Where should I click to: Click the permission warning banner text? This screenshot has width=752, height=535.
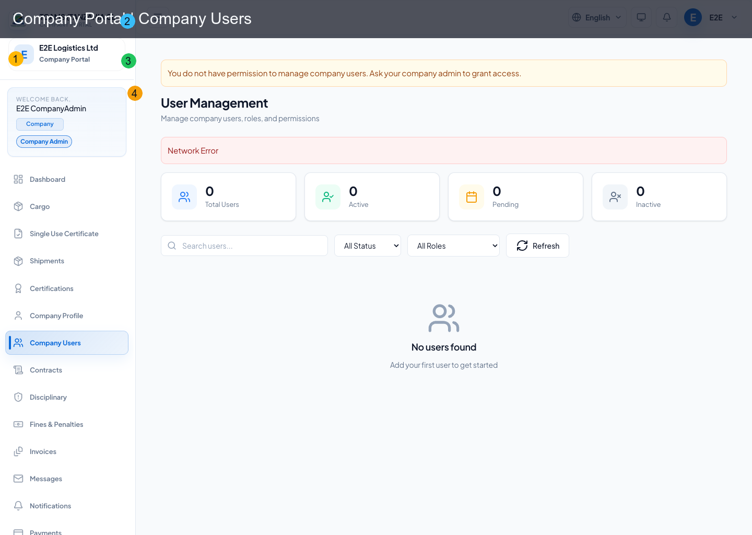344,73
